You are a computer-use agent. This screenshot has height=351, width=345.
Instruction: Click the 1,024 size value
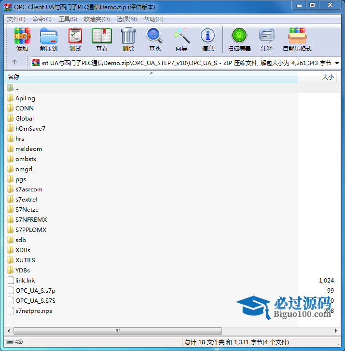(x=326, y=281)
